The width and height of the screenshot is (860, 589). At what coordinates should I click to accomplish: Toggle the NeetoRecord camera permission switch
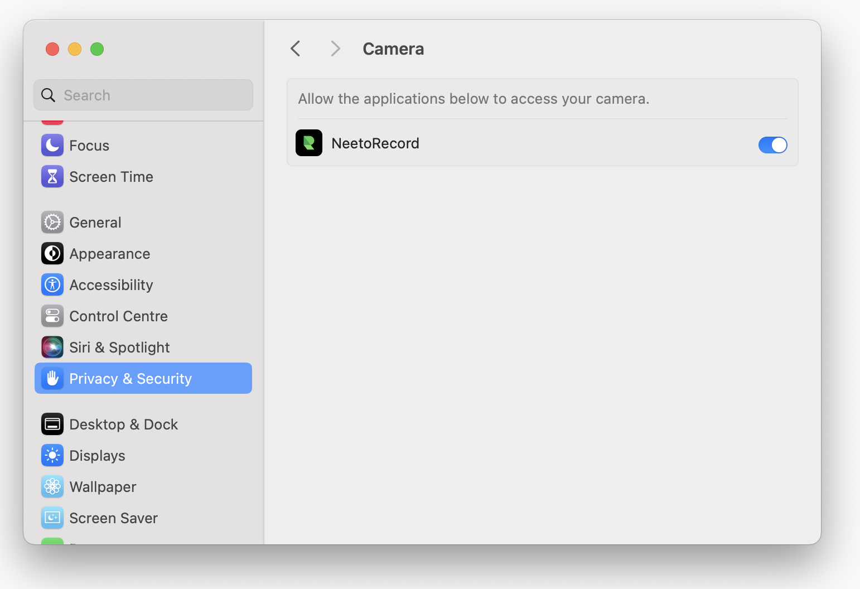pos(772,145)
